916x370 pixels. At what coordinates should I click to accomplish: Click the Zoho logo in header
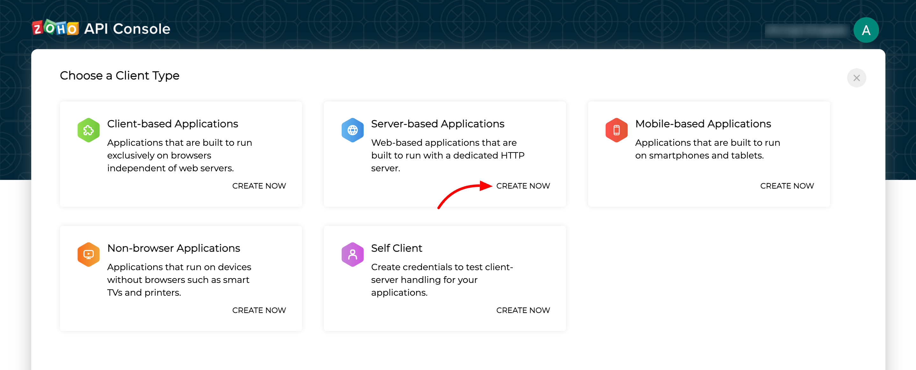click(x=55, y=28)
